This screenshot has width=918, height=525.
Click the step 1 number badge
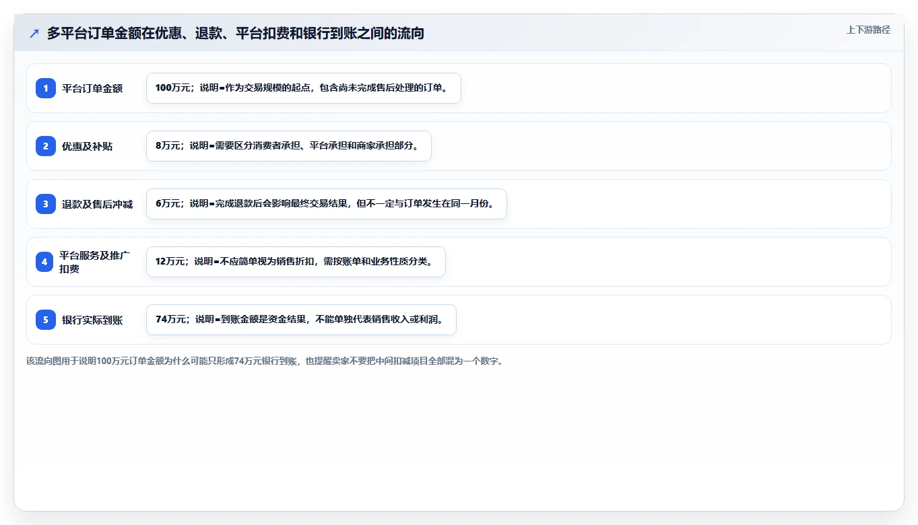pyautogui.click(x=46, y=88)
